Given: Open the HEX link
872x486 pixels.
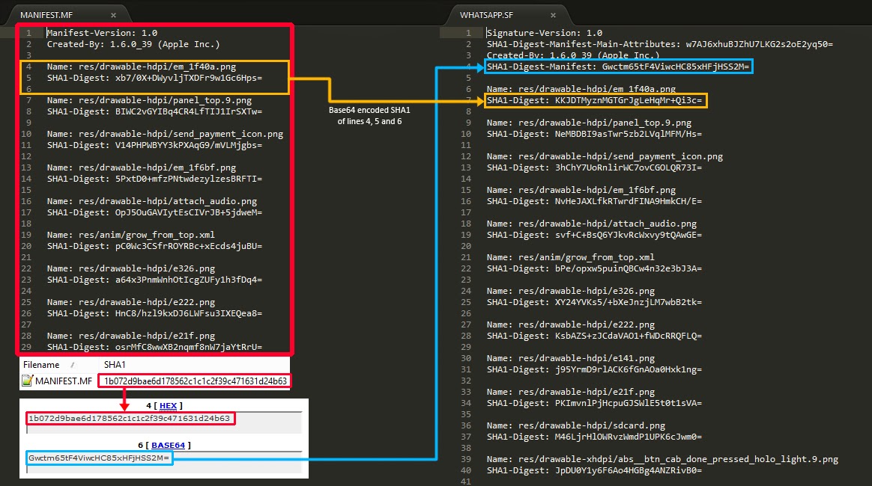Looking at the screenshot, I should (x=168, y=405).
